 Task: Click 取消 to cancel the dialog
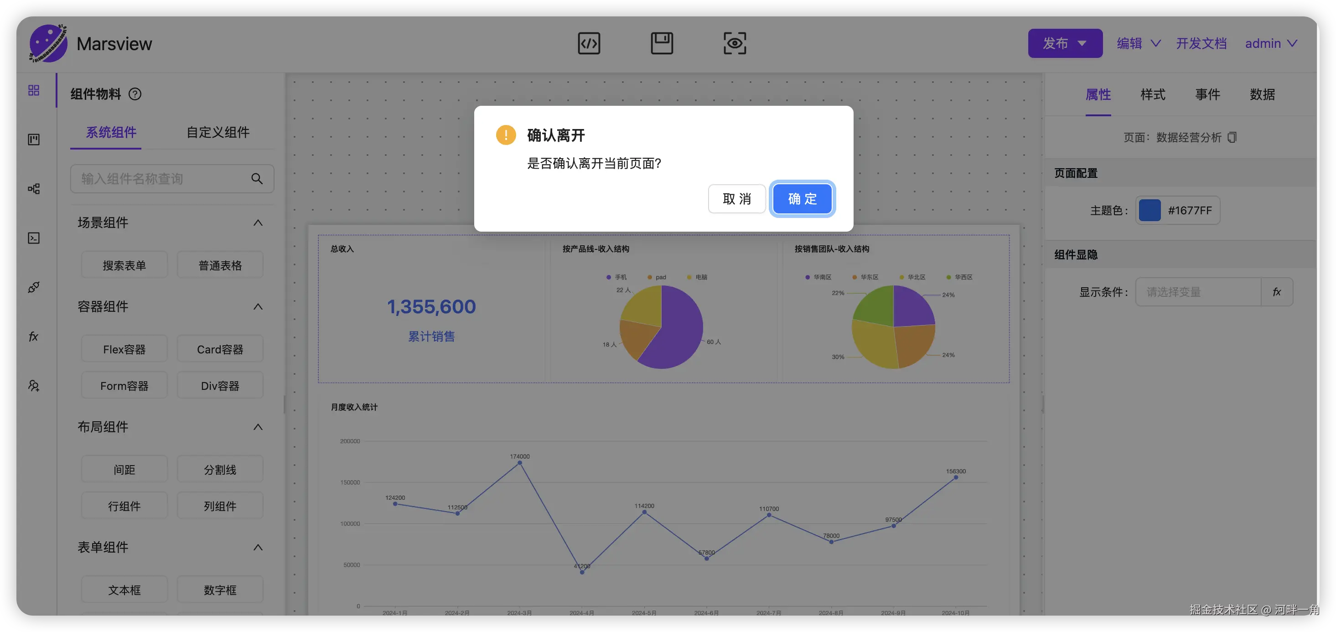coord(736,198)
